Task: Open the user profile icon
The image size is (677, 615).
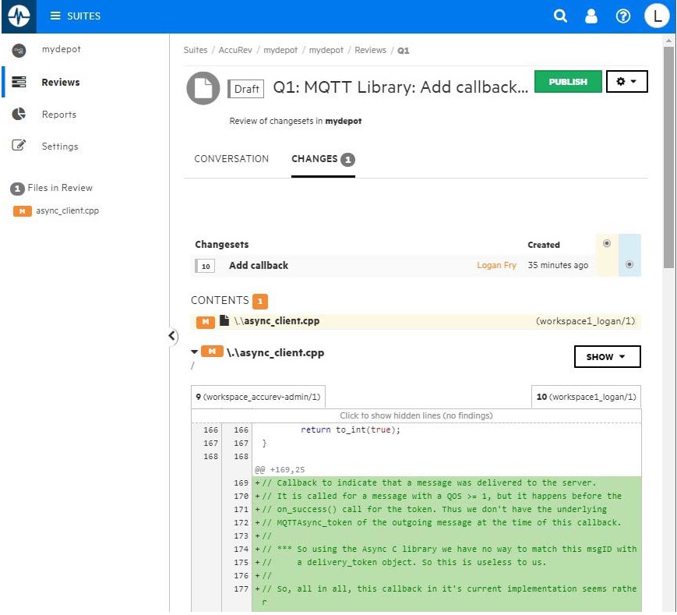Action: pyautogui.click(x=591, y=16)
